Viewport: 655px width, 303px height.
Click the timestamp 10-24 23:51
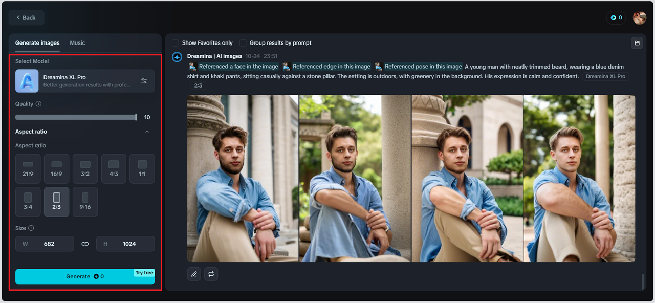pyautogui.click(x=261, y=56)
